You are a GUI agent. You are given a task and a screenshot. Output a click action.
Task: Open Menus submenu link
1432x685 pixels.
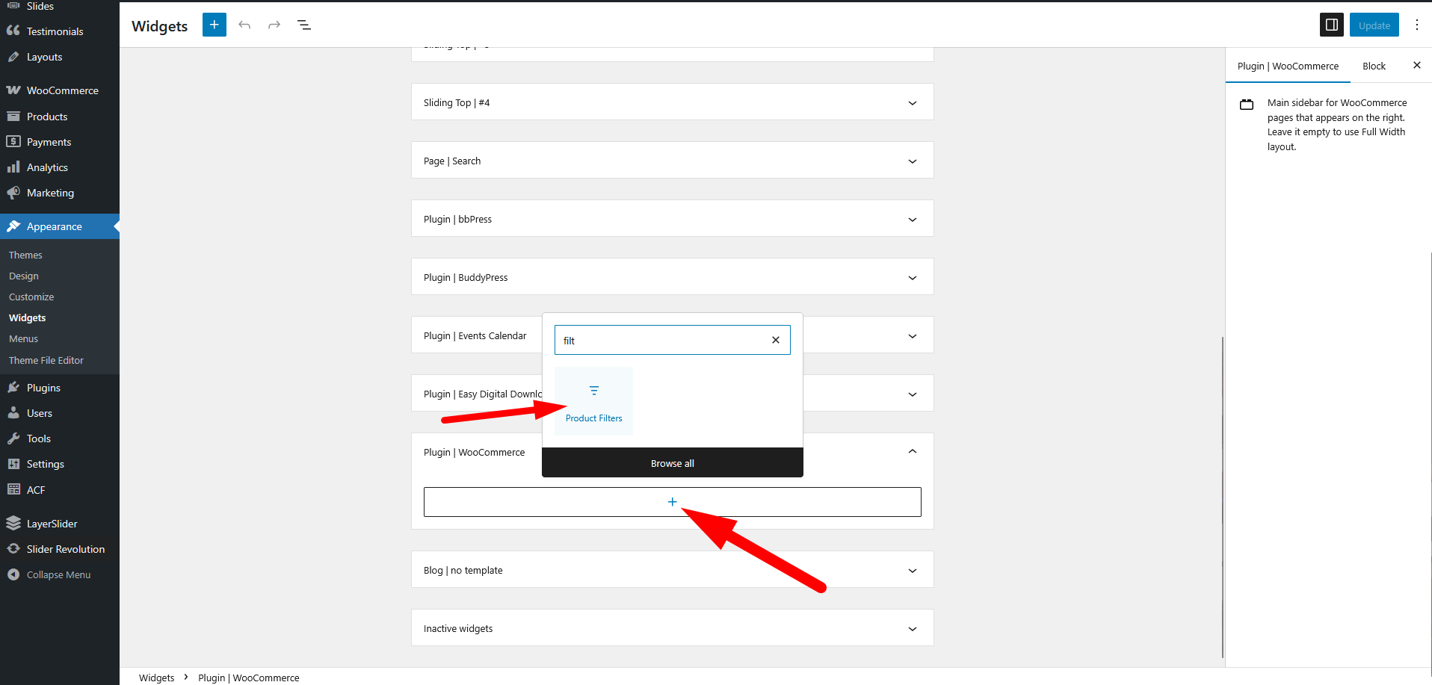point(23,338)
